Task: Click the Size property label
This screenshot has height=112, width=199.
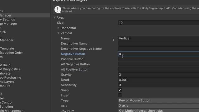Action: click(x=60, y=23)
